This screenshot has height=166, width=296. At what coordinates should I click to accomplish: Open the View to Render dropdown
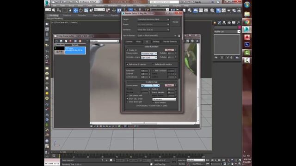tap(157, 36)
